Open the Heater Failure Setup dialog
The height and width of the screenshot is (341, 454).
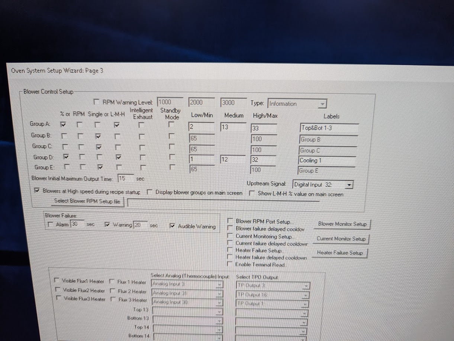click(339, 253)
